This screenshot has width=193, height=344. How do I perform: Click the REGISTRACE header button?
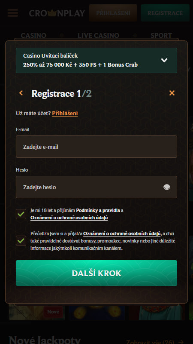coord(165,13)
